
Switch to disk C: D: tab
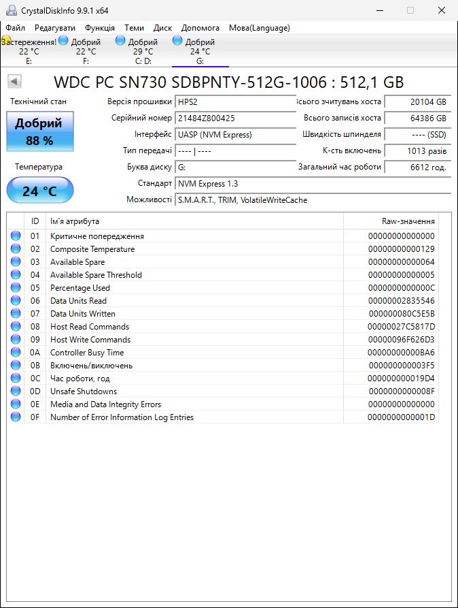pos(143,51)
